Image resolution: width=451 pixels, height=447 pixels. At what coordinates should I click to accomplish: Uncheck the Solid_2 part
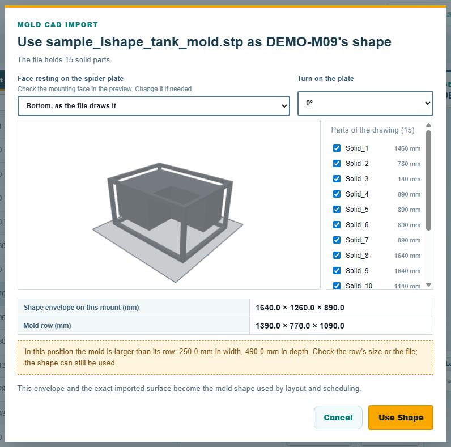337,163
